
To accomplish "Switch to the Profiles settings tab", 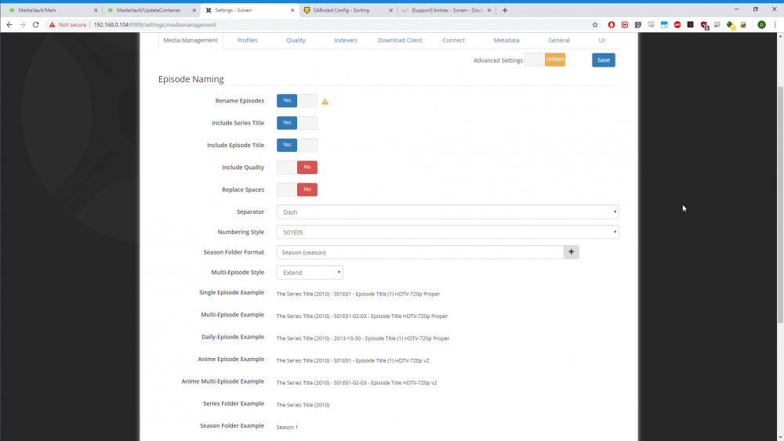I will (x=247, y=40).
